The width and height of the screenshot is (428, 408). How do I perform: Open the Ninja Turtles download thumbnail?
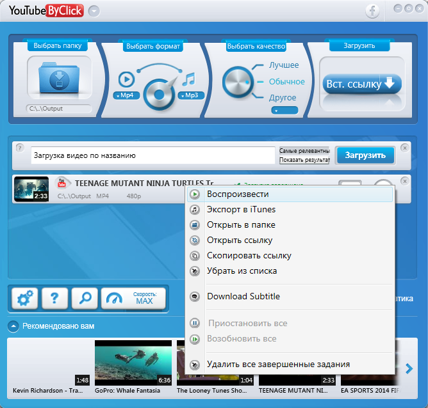point(31,189)
